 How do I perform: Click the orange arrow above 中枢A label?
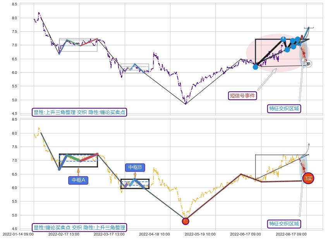pos(78,172)
